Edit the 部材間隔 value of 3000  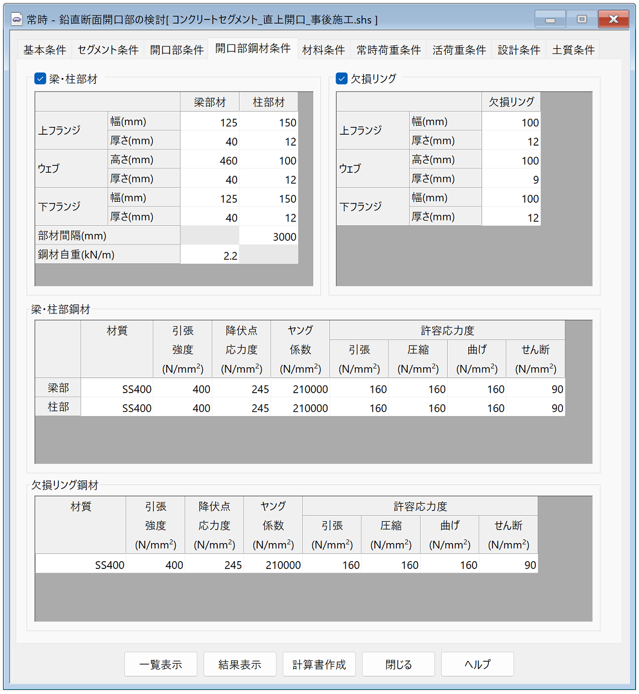269,235
